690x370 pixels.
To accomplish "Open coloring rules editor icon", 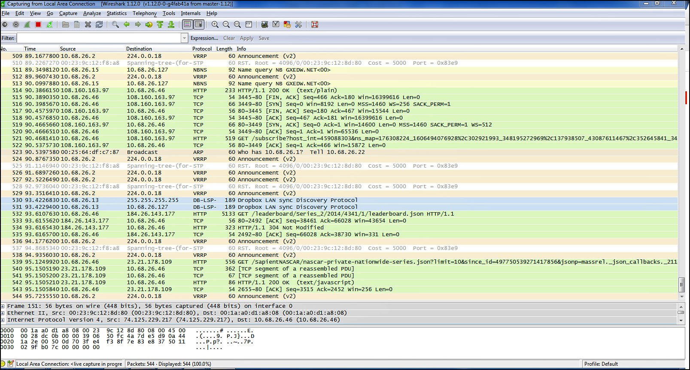I will click(287, 24).
